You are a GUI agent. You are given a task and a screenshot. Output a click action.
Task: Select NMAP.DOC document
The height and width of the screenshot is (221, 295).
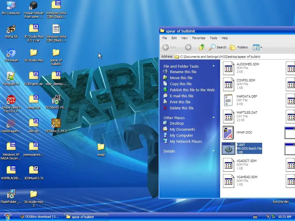click(x=237, y=132)
